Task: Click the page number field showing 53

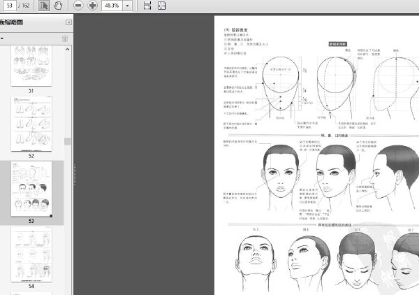Action: click(x=9, y=6)
